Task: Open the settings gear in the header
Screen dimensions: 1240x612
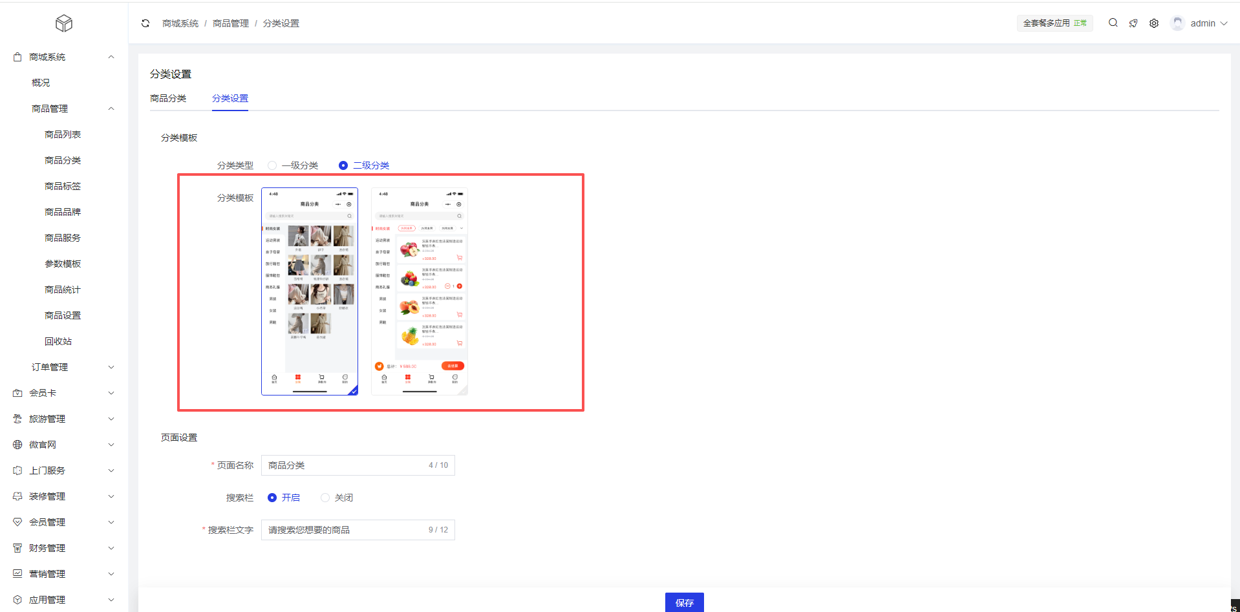Action: click(x=1154, y=23)
